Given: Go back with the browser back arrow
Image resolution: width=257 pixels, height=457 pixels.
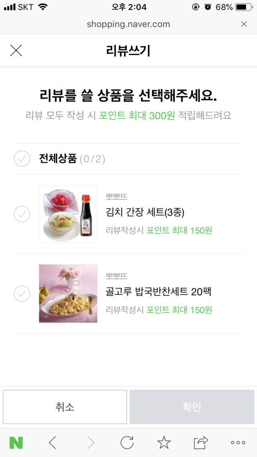Looking at the screenshot, I should point(52,443).
